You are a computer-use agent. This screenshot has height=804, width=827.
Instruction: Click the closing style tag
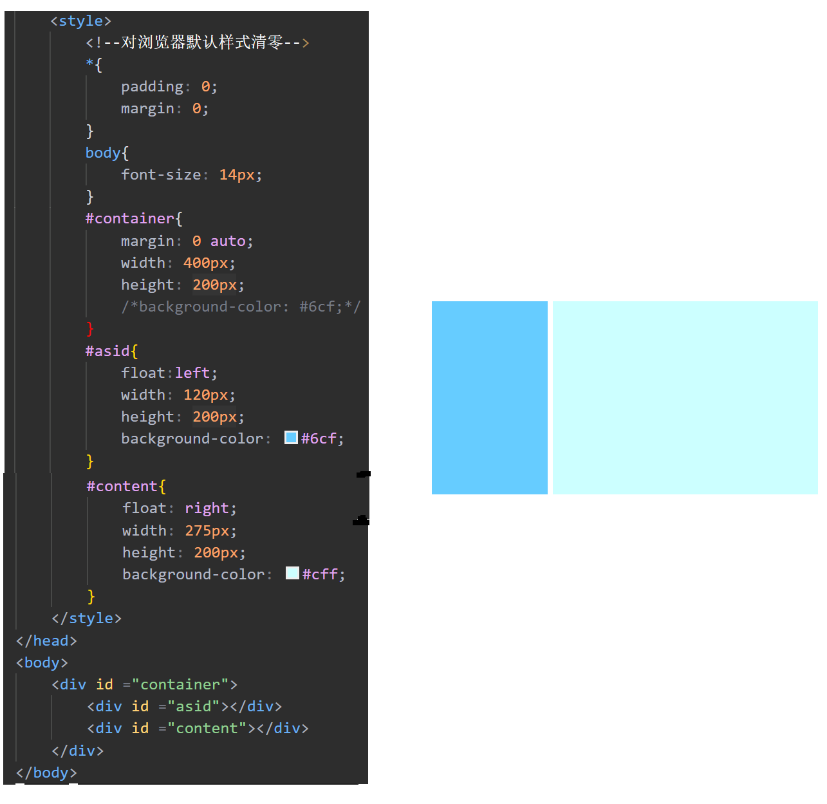87,617
